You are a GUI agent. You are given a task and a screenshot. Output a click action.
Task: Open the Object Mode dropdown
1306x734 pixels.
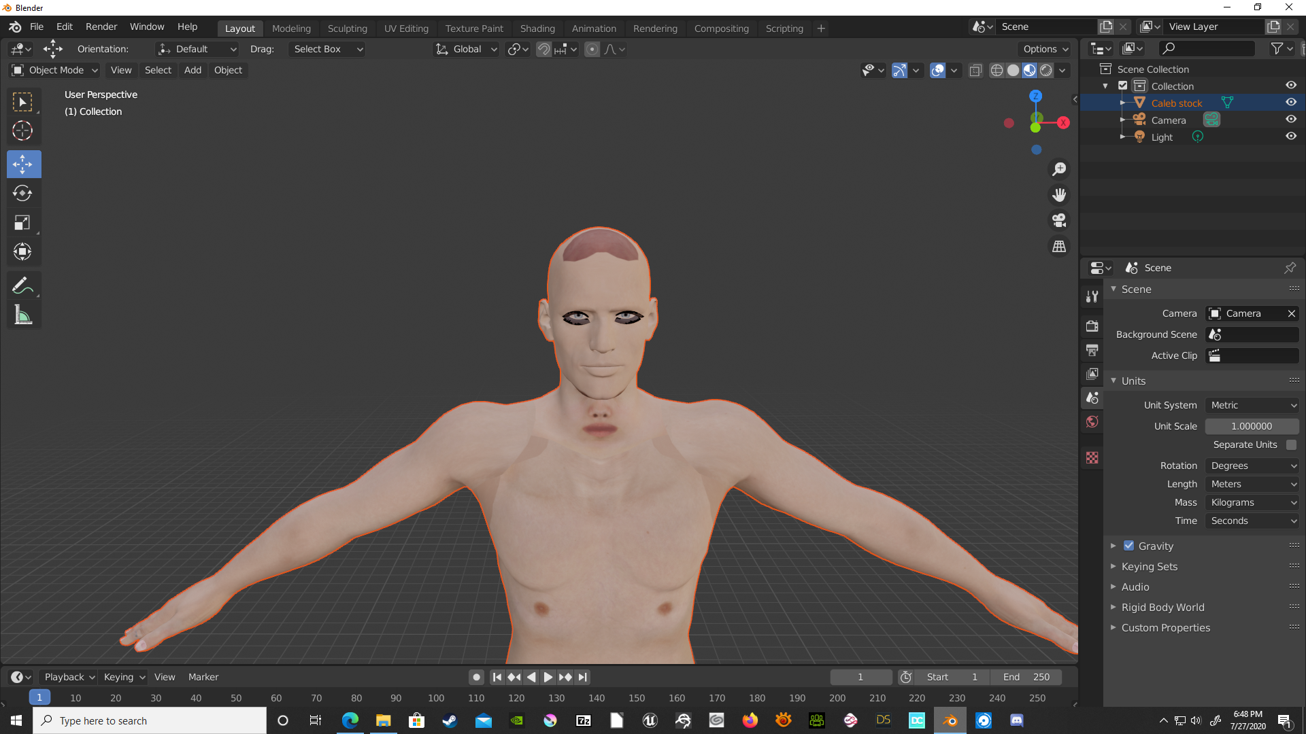(x=54, y=70)
